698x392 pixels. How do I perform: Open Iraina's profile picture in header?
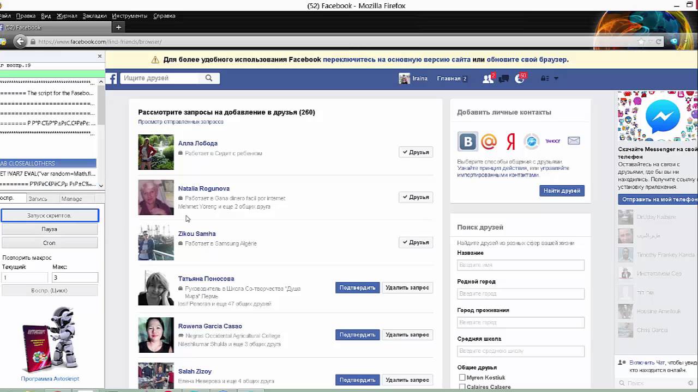coord(404,78)
